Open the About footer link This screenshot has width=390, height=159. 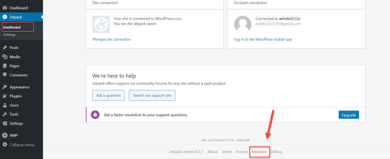213,151
